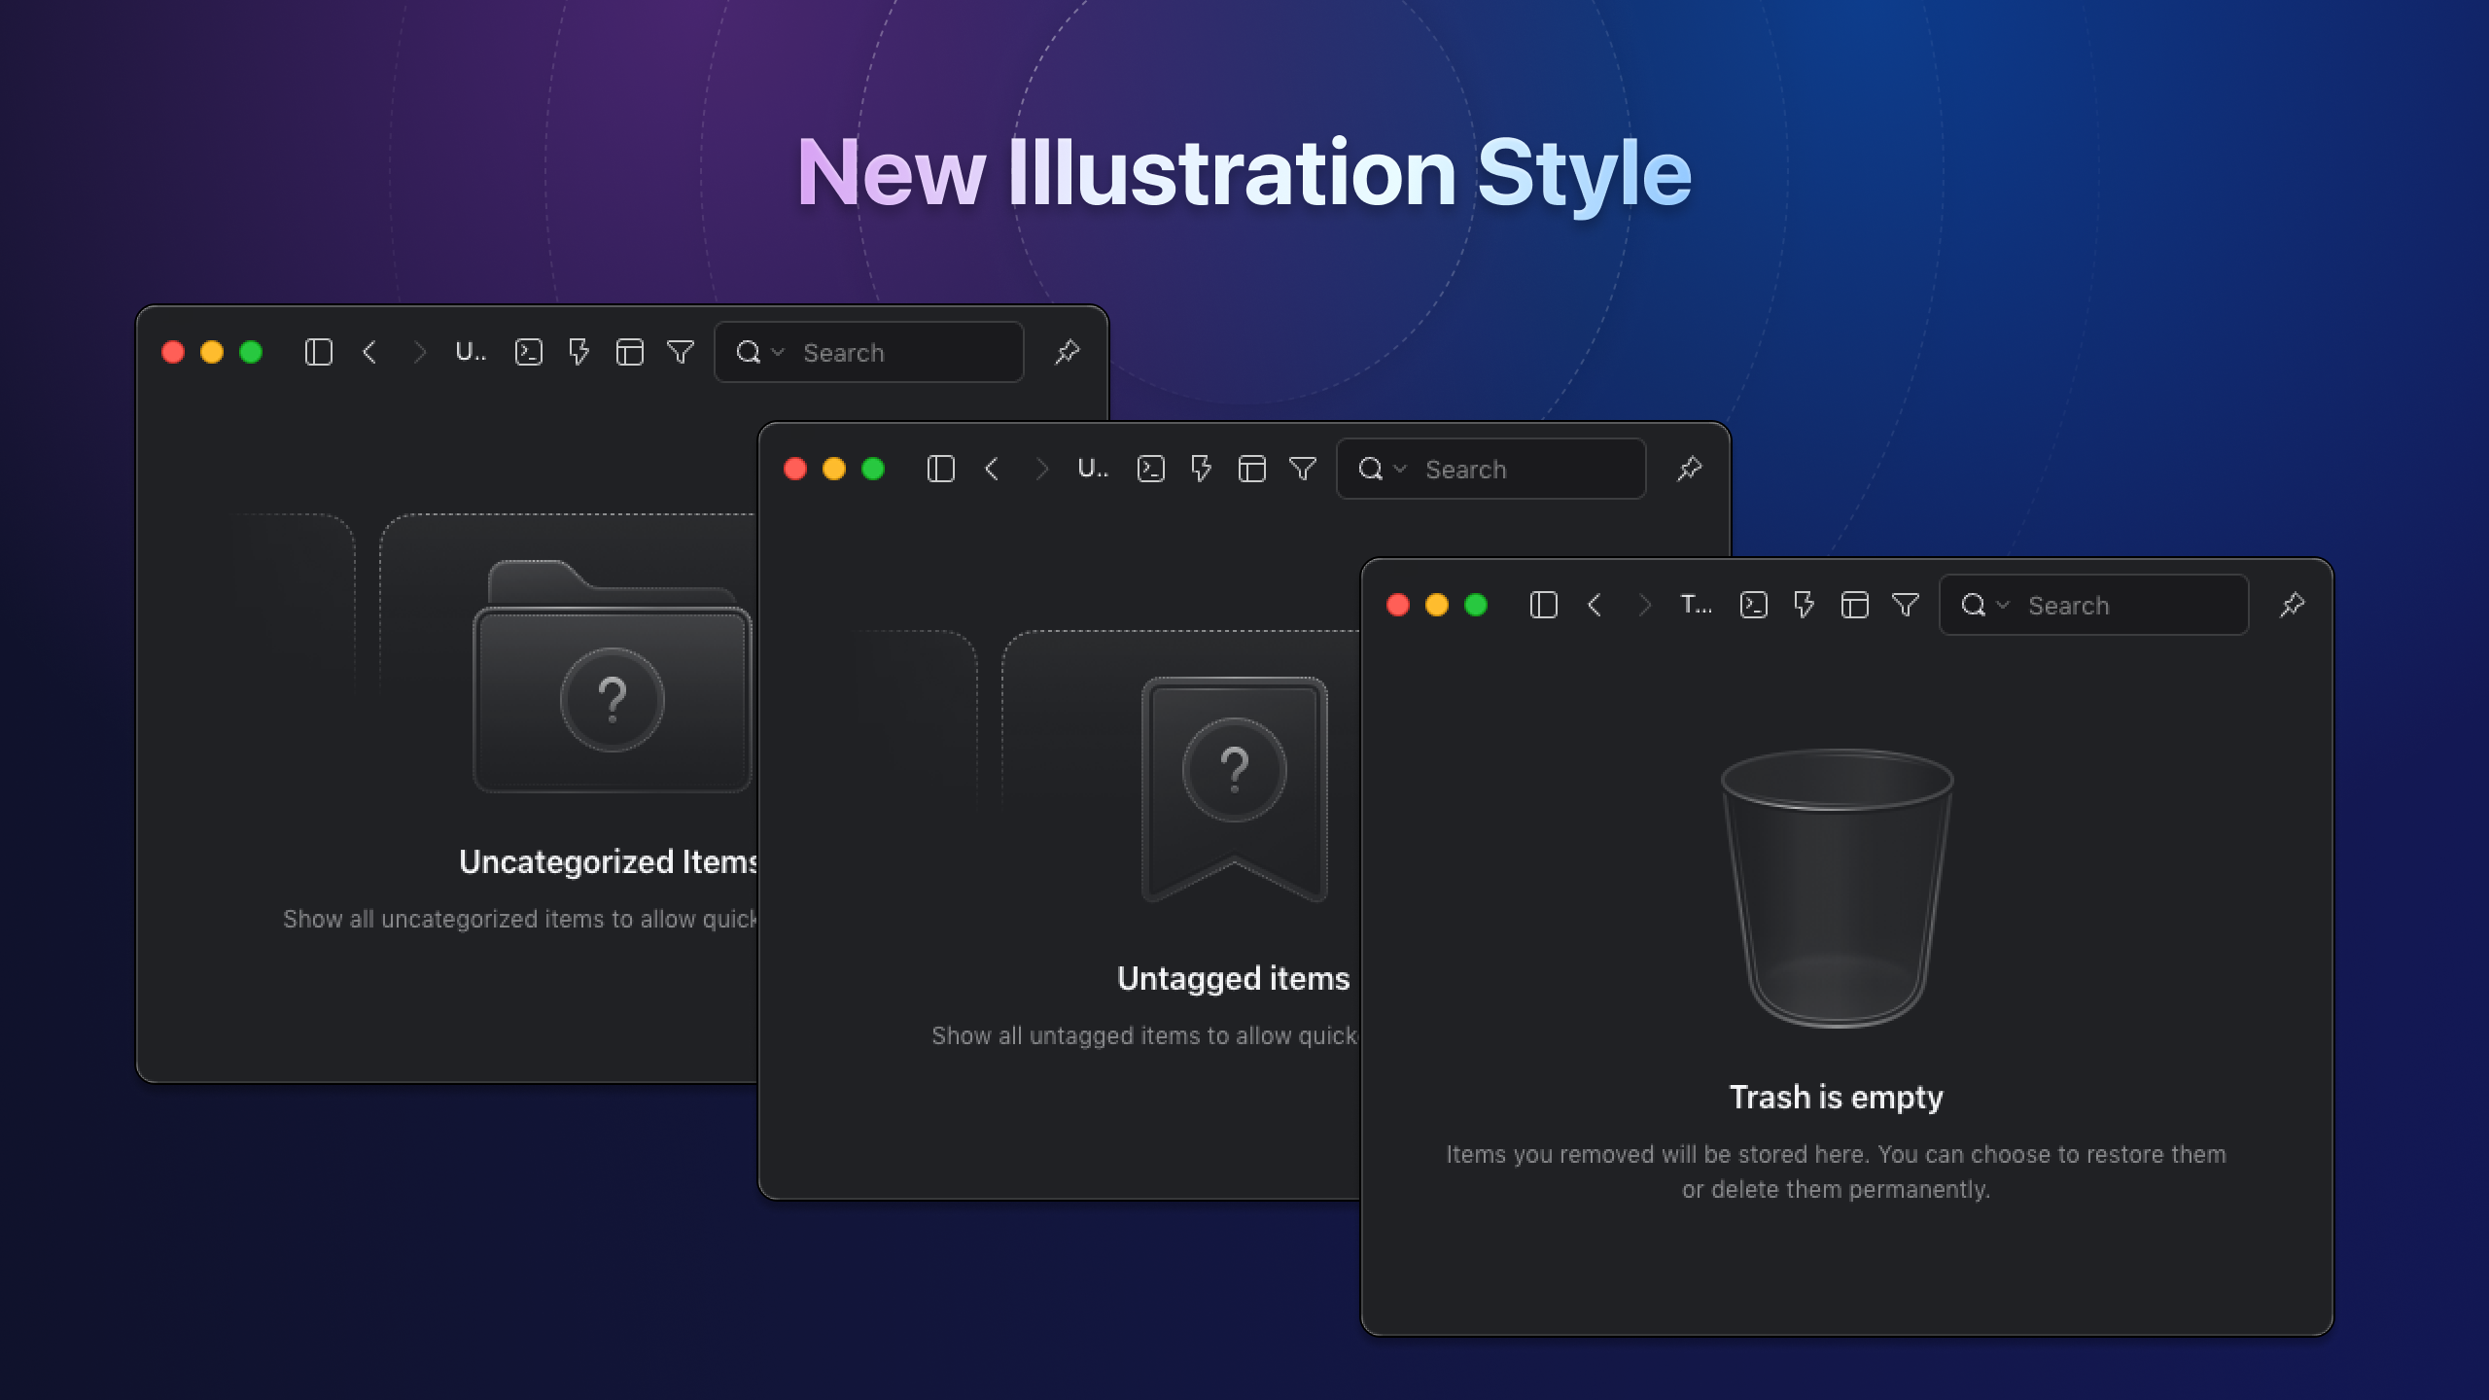
Task: Go back in Untagged items window
Action: pyautogui.click(x=992, y=469)
